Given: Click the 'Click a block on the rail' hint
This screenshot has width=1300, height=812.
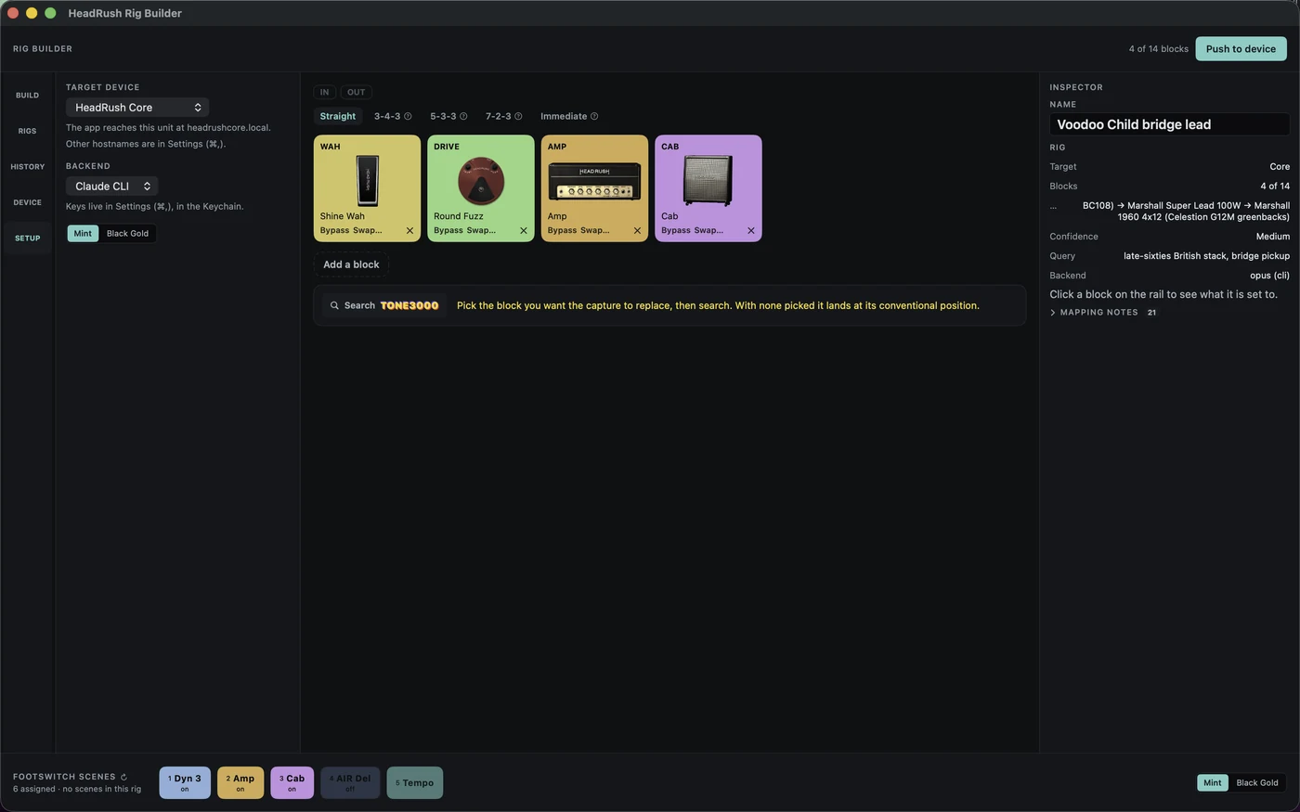Looking at the screenshot, I should tap(1163, 294).
